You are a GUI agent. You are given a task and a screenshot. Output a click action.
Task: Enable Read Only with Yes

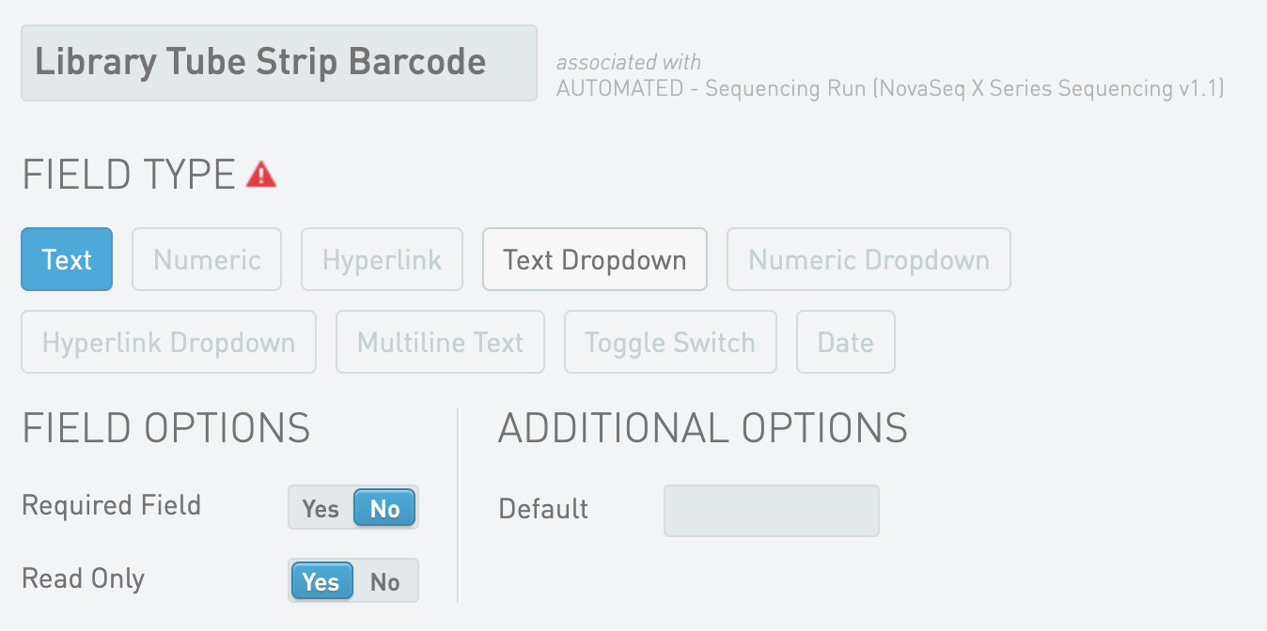point(321,582)
